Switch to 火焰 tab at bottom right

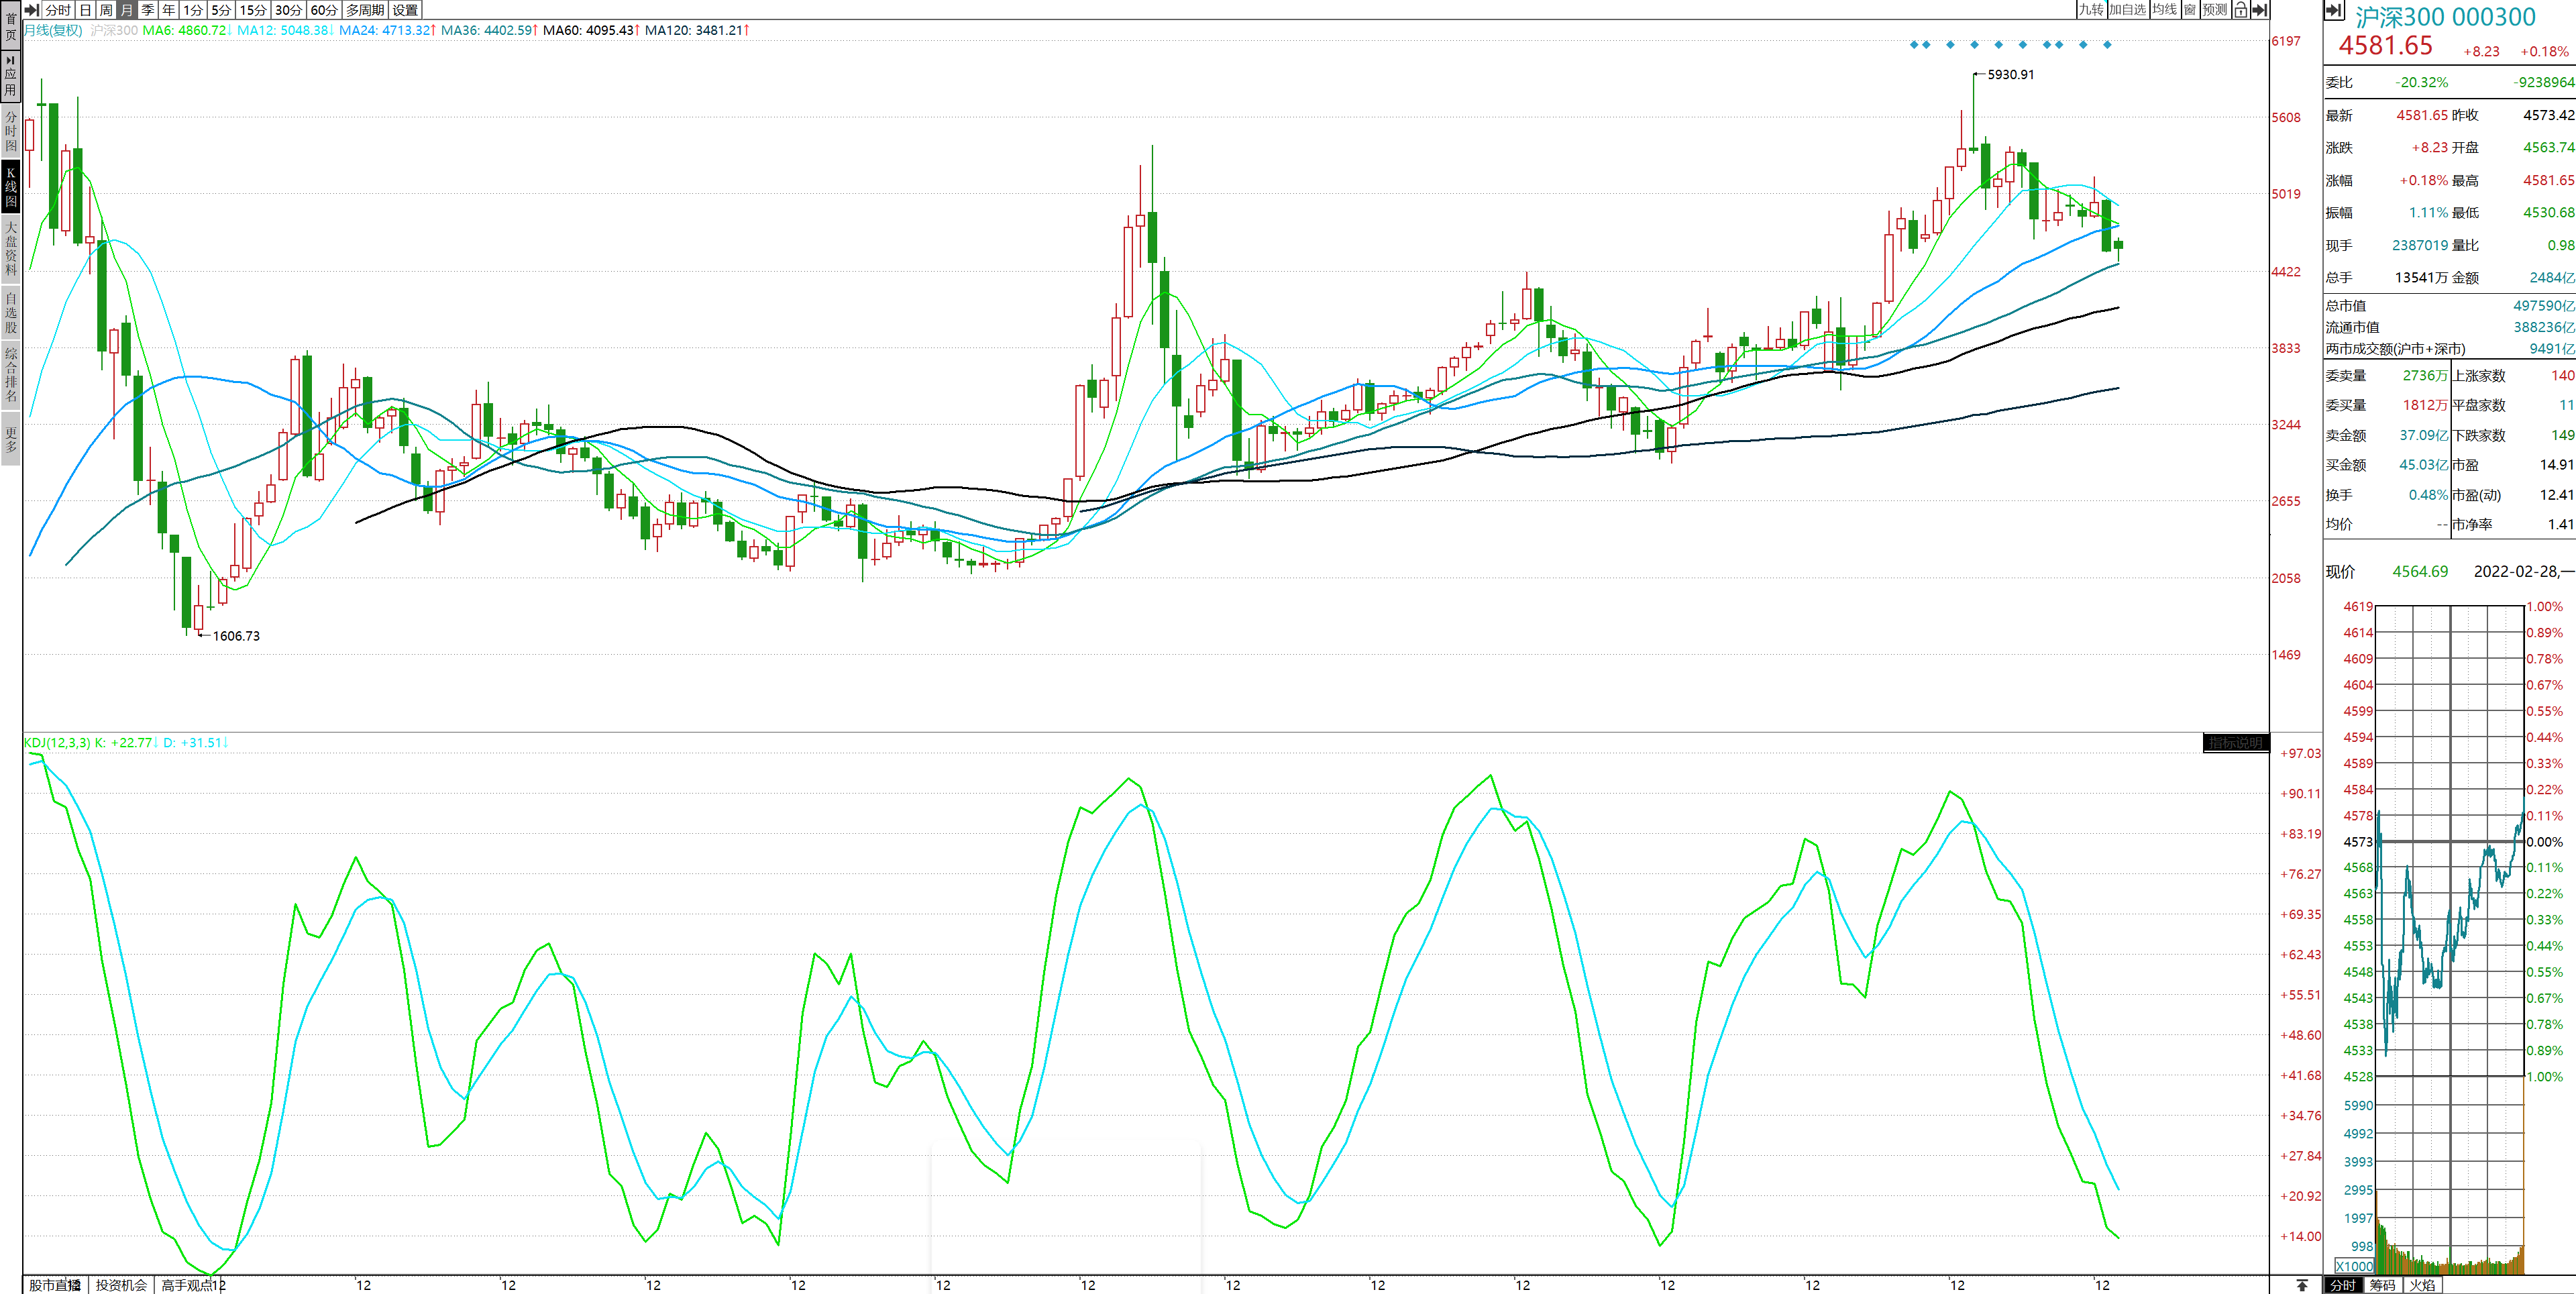point(2422,1285)
